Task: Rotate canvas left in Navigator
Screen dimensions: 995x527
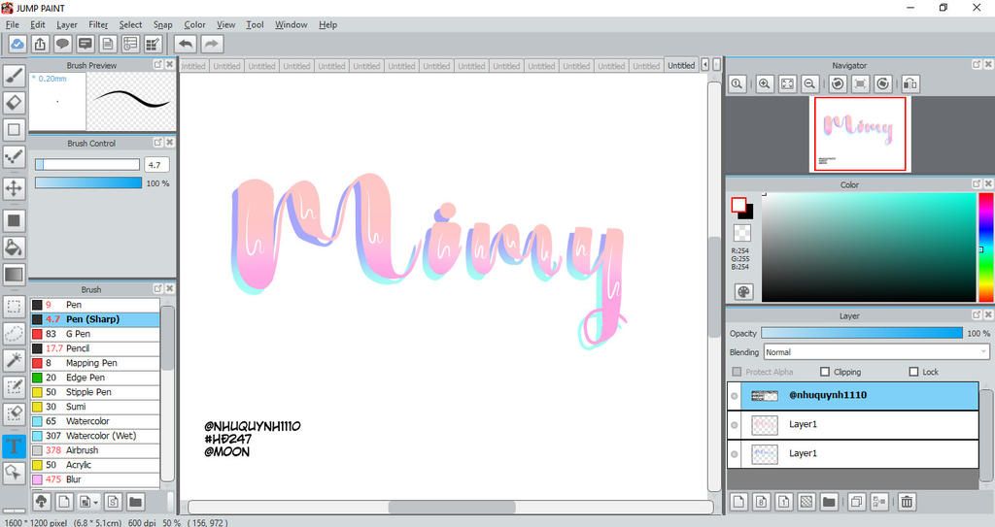Action: click(x=838, y=83)
